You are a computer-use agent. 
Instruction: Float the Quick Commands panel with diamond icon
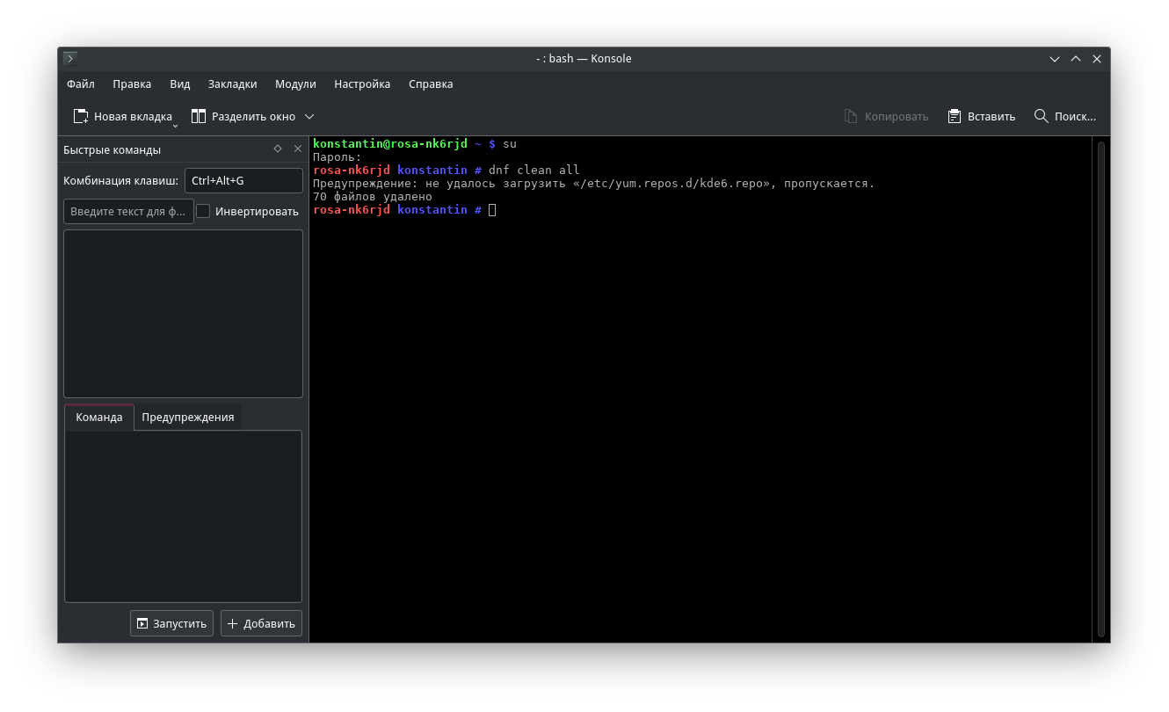(x=278, y=149)
